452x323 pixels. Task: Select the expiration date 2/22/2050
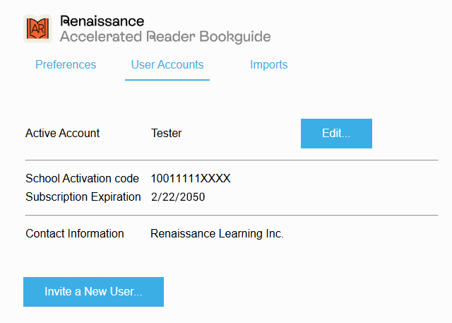(x=178, y=196)
